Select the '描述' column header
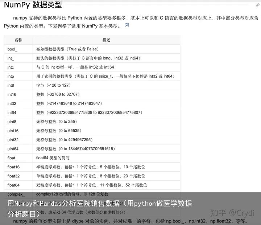This screenshot has height=225, width=261. pyautogui.click(x=106, y=40)
